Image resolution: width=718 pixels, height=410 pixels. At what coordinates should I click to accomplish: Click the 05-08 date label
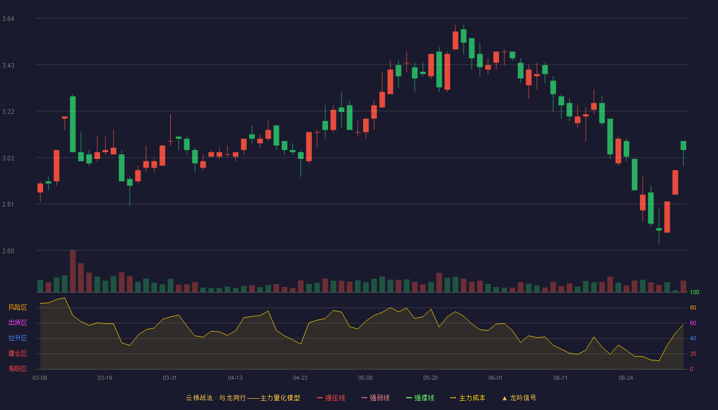(365, 378)
